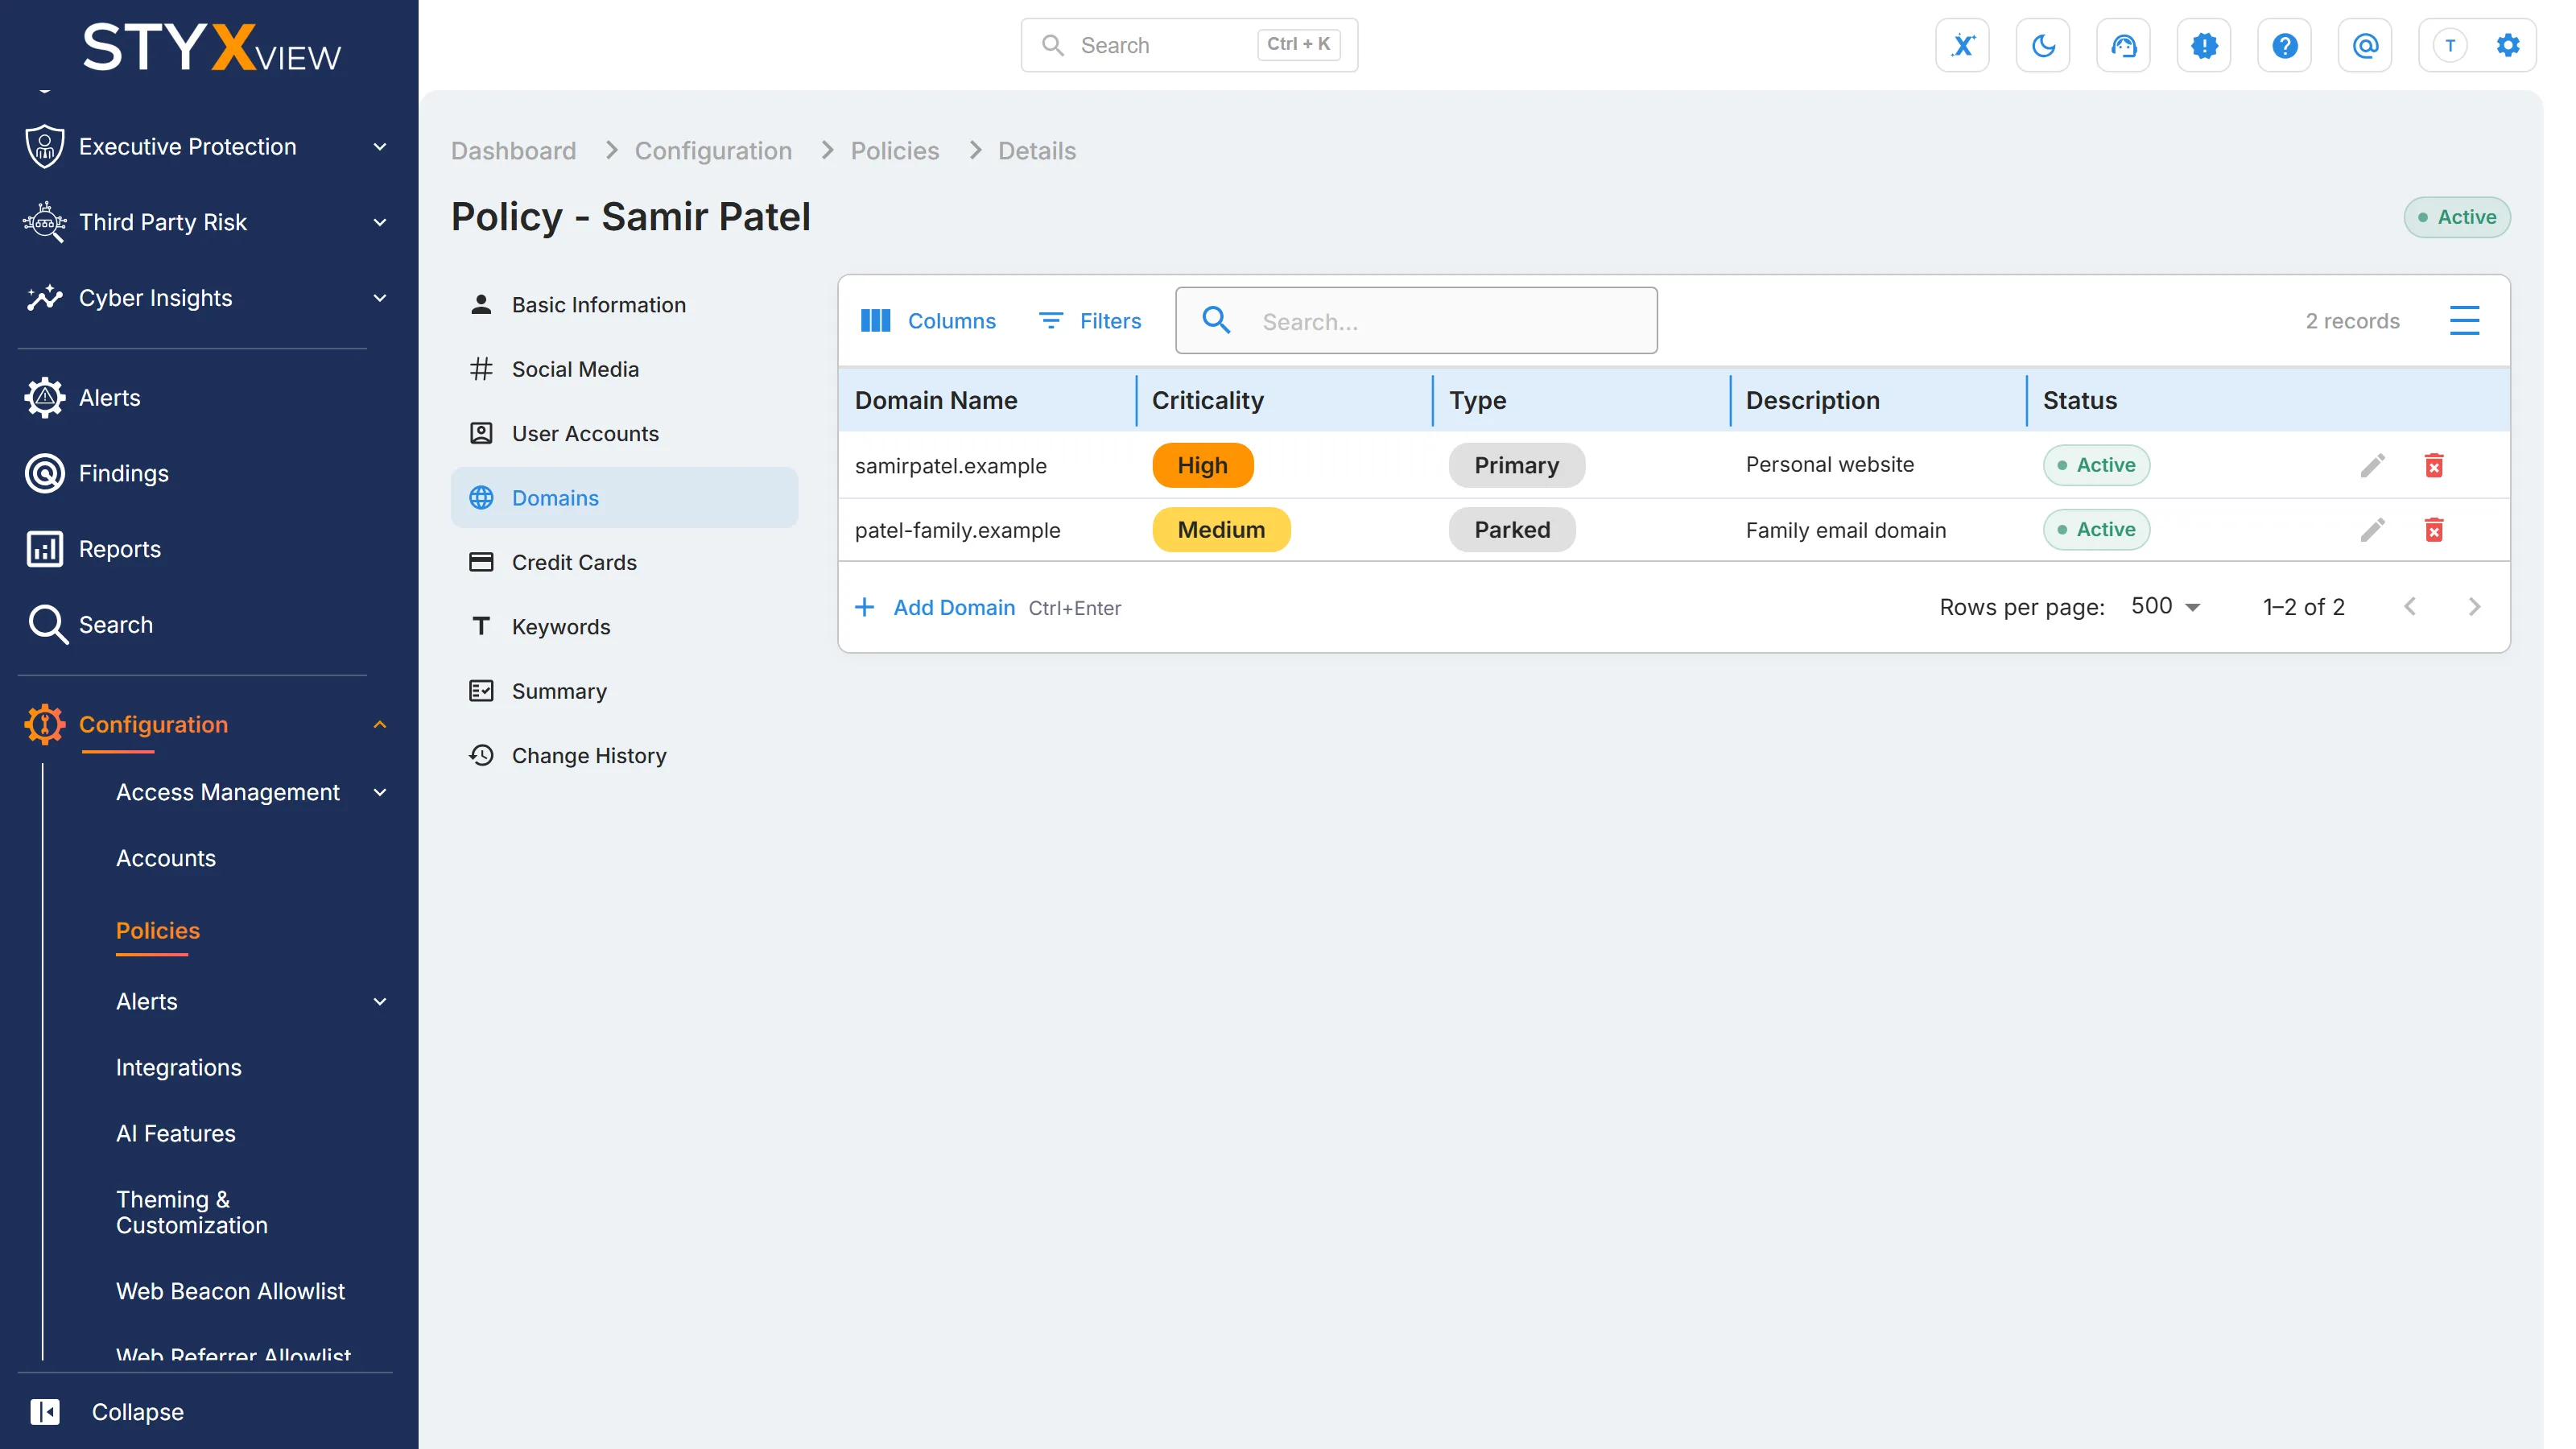Open Findings in sidebar
Image resolution: width=2576 pixels, height=1449 pixels.
123,473
